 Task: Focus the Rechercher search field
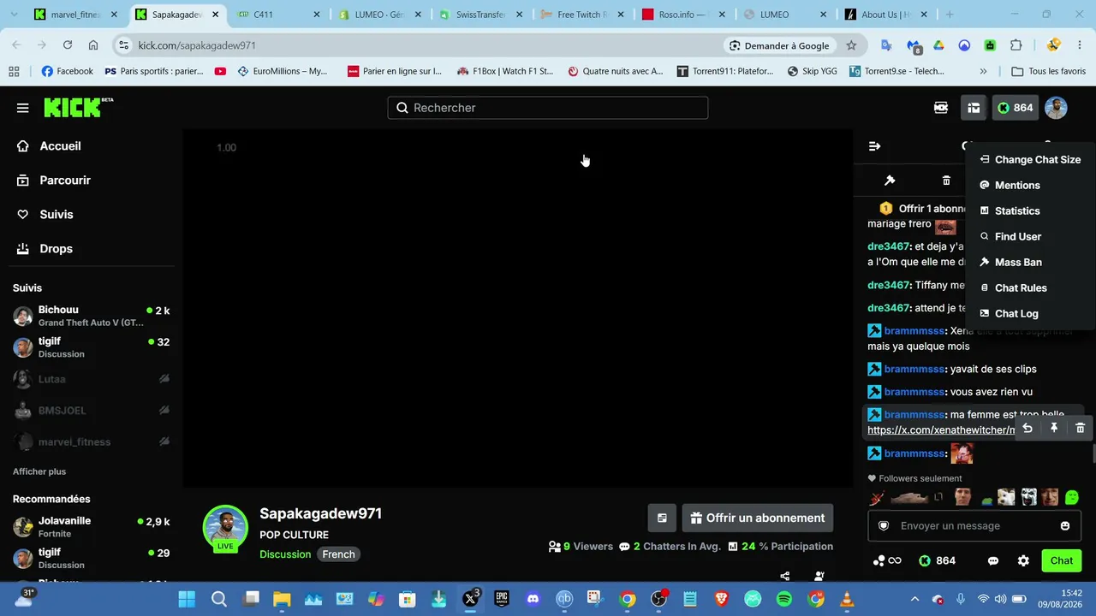548,108
